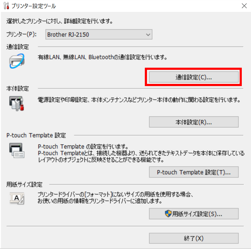Open 用紙サイズ設定(S)... dialog
The height and width of the screenshot is (249, 251).
tap(194, 214)
